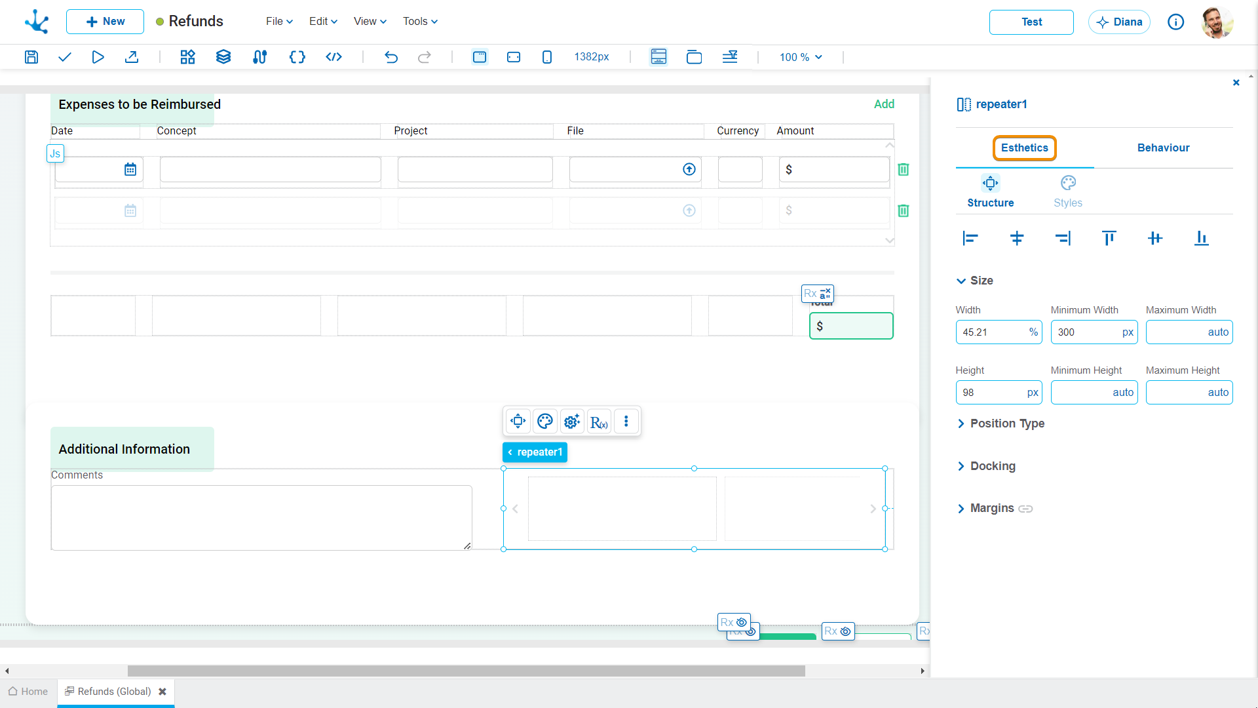Click the info circle icon
Image resolution: width=1258 pixels, height=708 pixels.
1176,22
